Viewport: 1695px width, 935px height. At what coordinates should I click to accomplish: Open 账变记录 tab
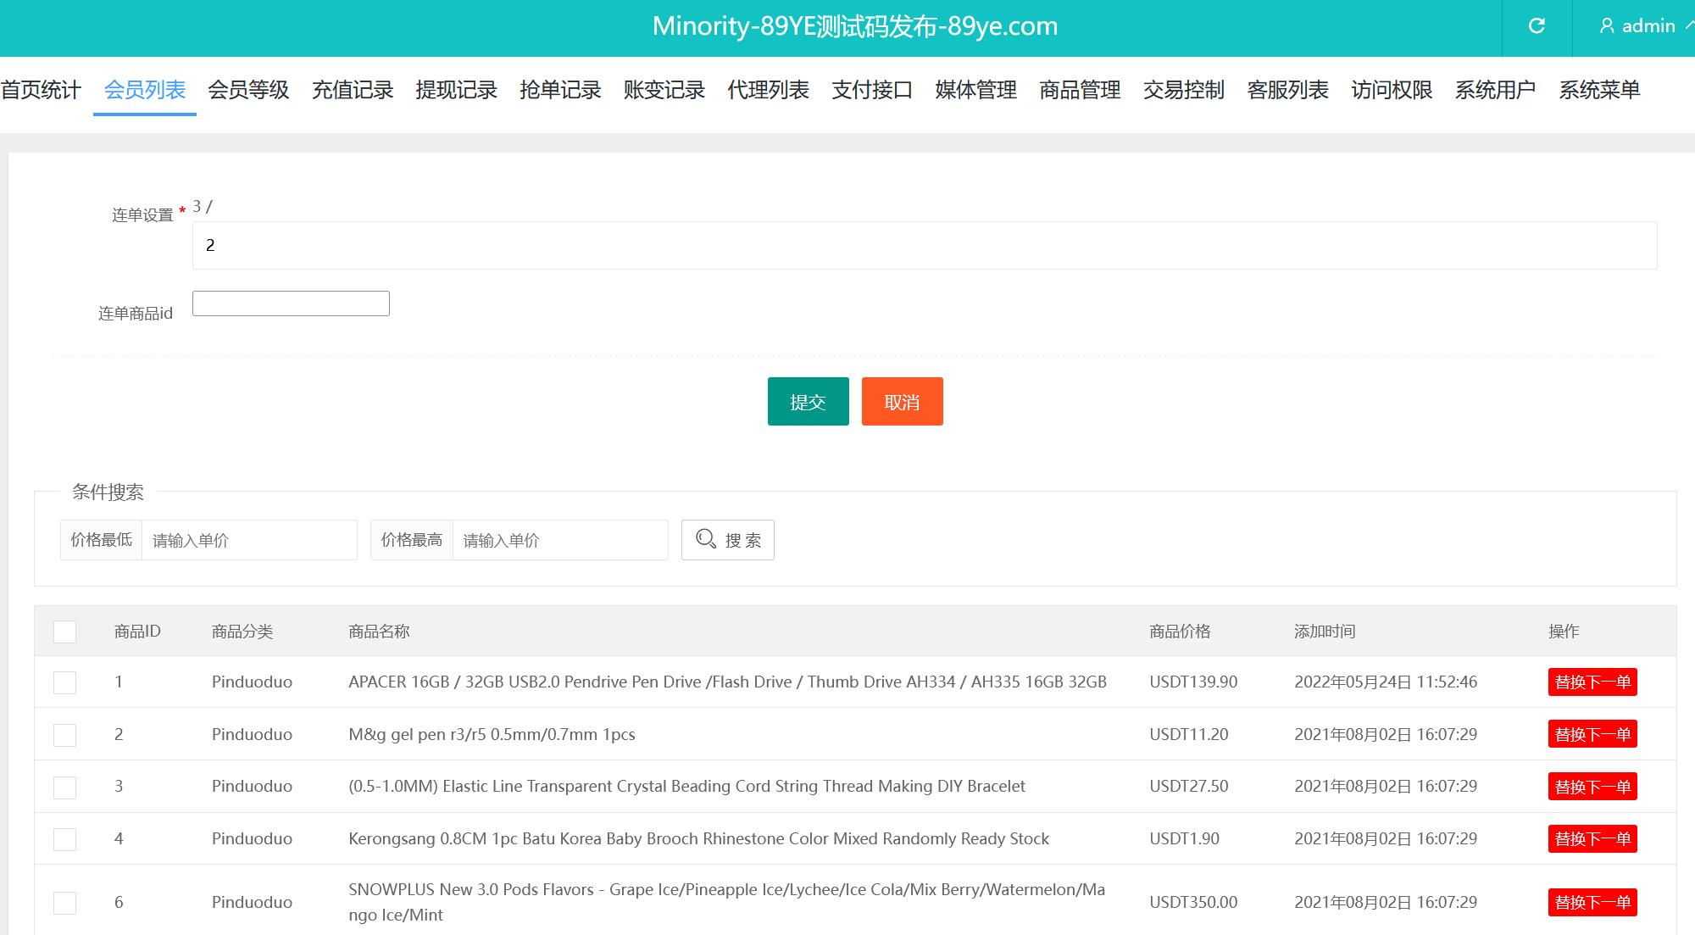[664, 90]
